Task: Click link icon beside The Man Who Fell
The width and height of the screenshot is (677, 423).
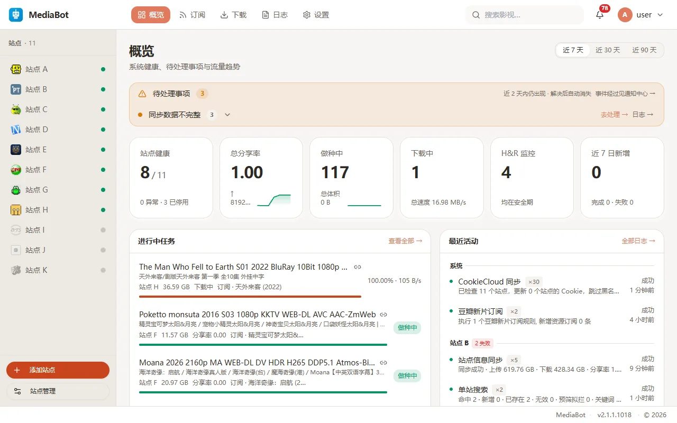Action: (x=358, y=267)
